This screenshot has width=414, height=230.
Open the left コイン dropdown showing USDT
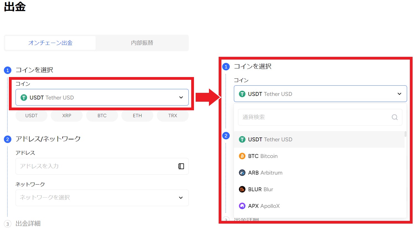point(102,97)
